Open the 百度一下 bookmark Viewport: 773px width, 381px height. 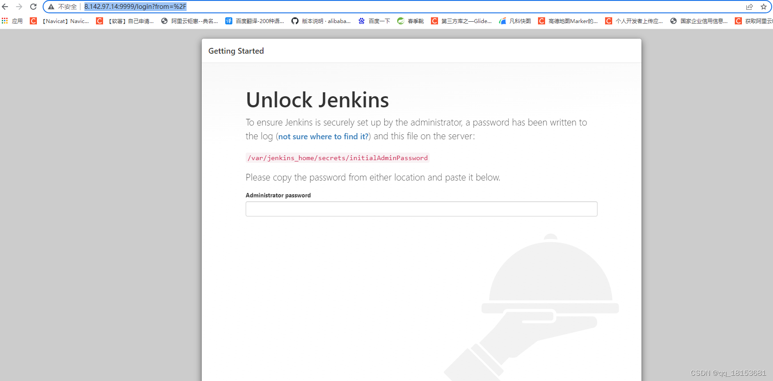pyautogui.click(x=374, y=21)
